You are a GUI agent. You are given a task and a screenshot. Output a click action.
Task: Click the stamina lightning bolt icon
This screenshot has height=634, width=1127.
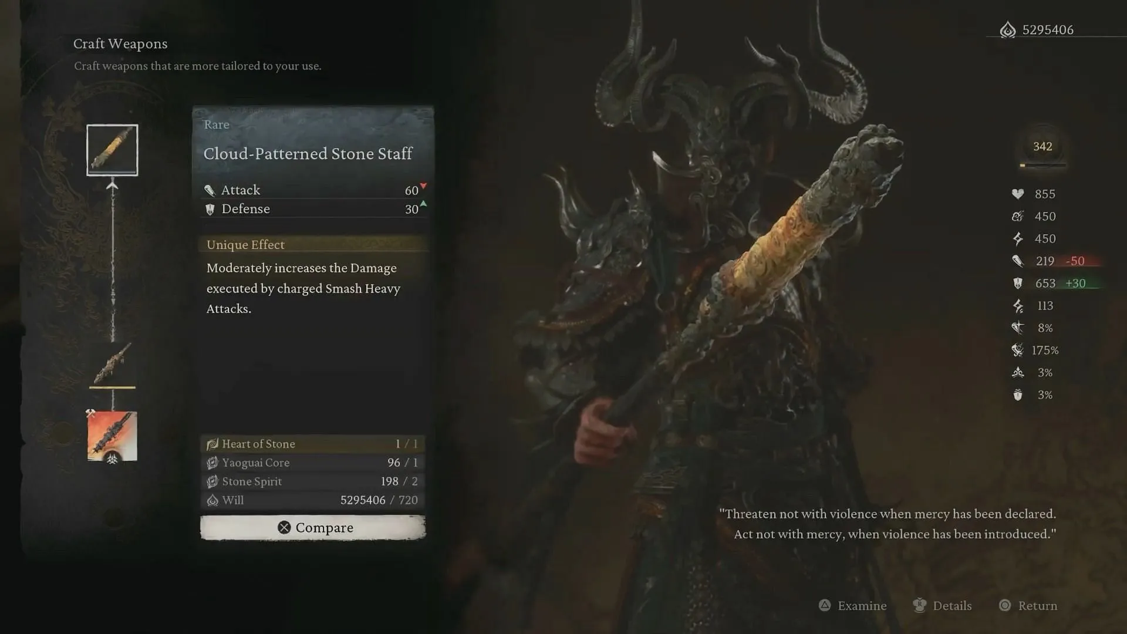[1018, 238]
